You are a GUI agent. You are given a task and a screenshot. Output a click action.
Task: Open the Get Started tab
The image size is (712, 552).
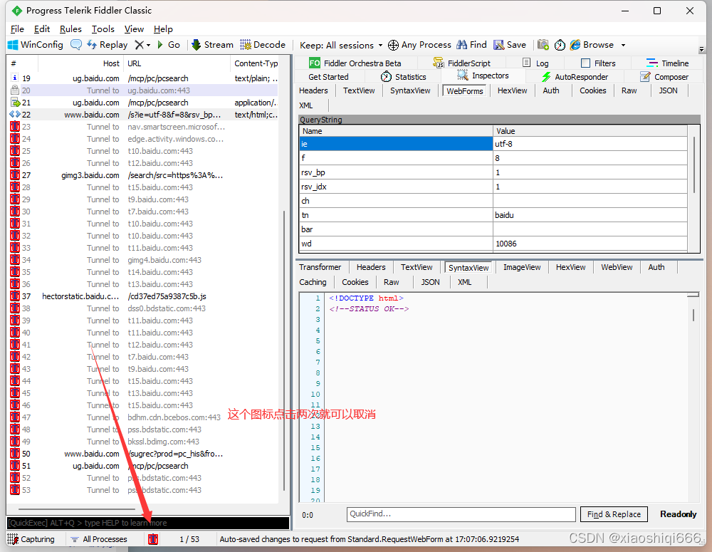pos(328,77)
